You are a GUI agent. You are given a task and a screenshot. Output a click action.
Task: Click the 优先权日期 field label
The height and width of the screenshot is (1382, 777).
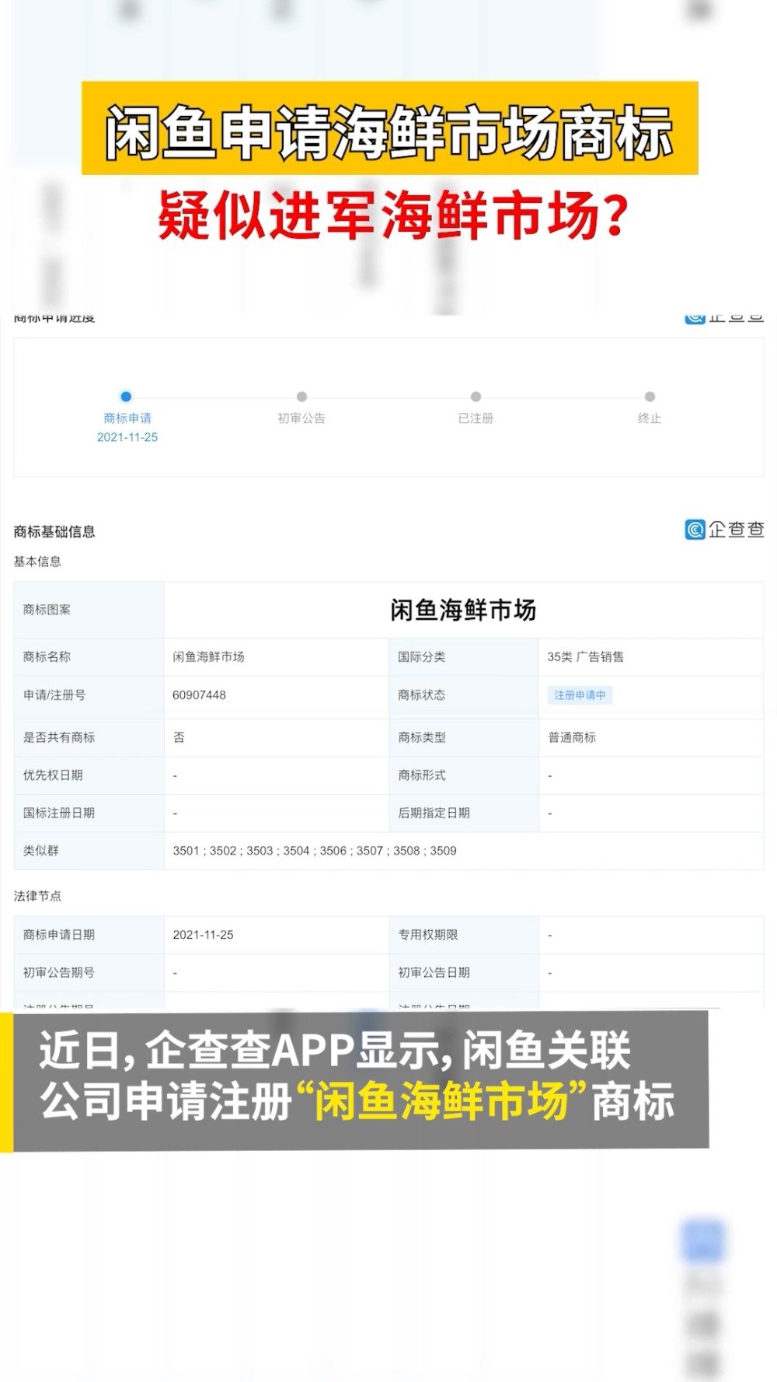pos(53,775)
